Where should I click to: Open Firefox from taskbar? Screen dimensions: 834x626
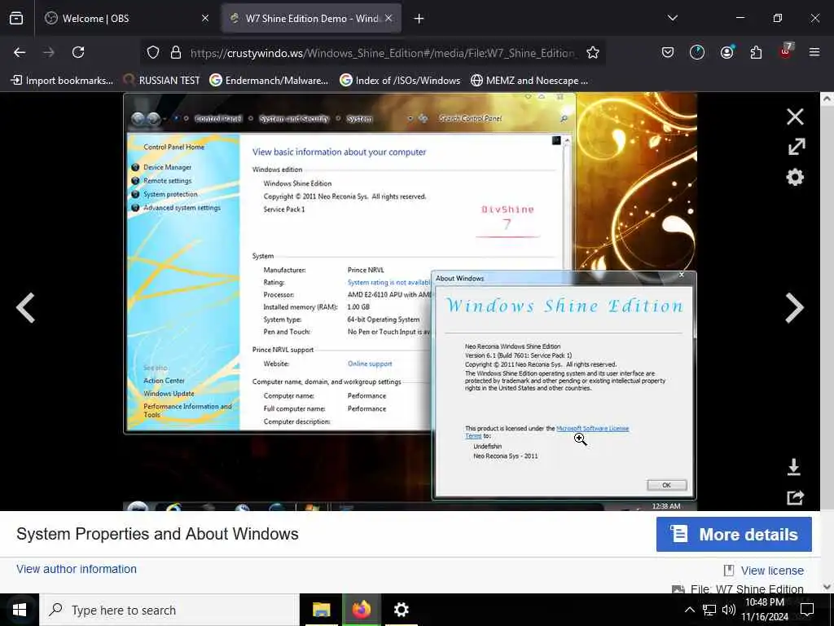coord(361,610)
